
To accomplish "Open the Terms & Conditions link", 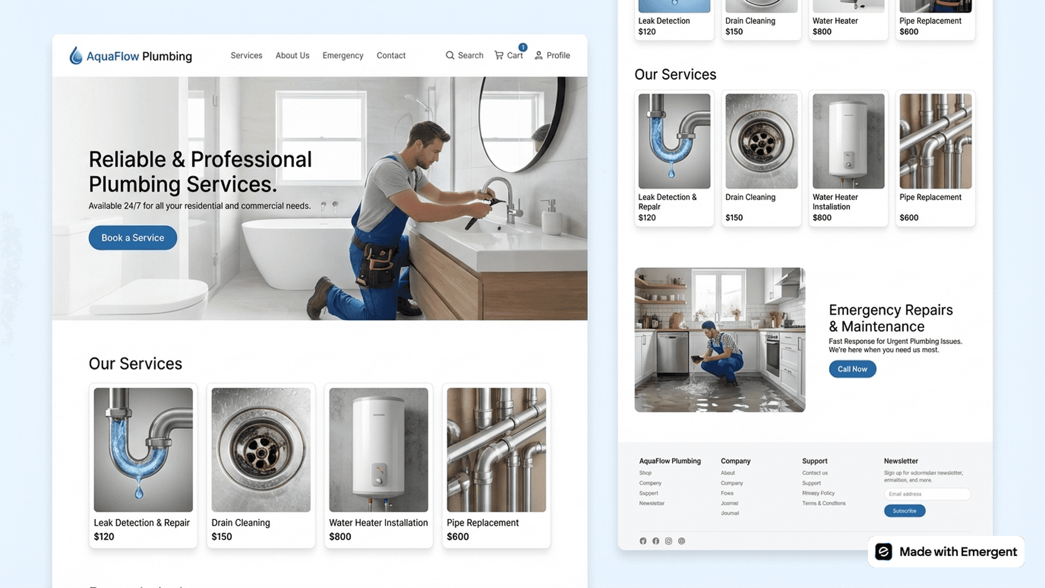I will pyautogui.click(x=823, y=503).
